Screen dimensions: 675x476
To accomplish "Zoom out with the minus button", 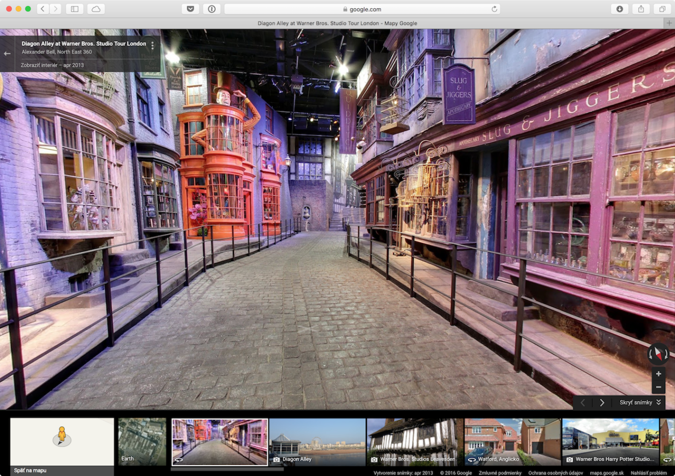I will [658, 388].
